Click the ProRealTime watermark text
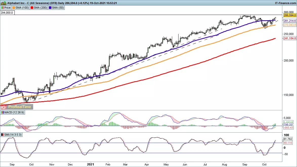Viewport: 297px width, 167px height. click(x=19, y=107)
